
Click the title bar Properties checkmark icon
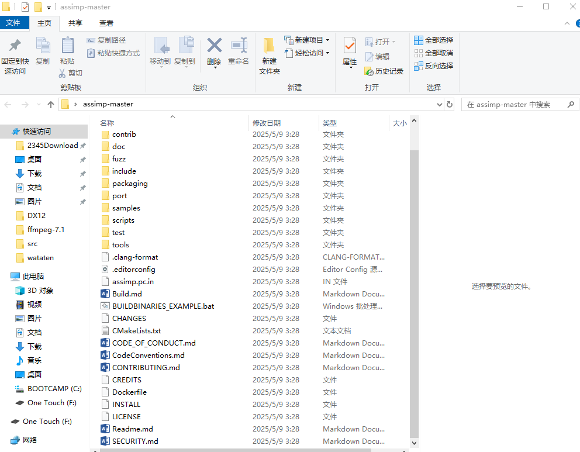tap(25, 6)
